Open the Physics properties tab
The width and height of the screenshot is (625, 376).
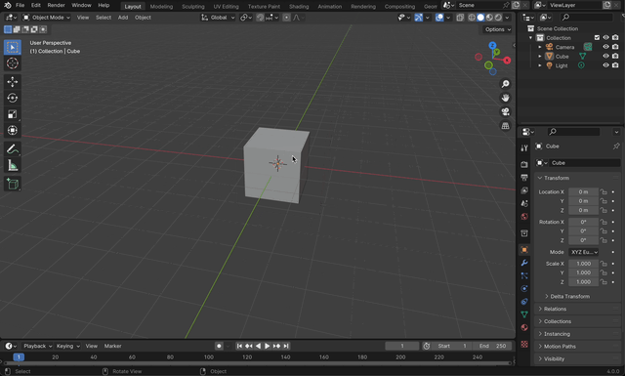click(524, 288)
